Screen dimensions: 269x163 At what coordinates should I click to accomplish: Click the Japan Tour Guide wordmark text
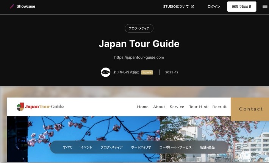tap(44, 107)
